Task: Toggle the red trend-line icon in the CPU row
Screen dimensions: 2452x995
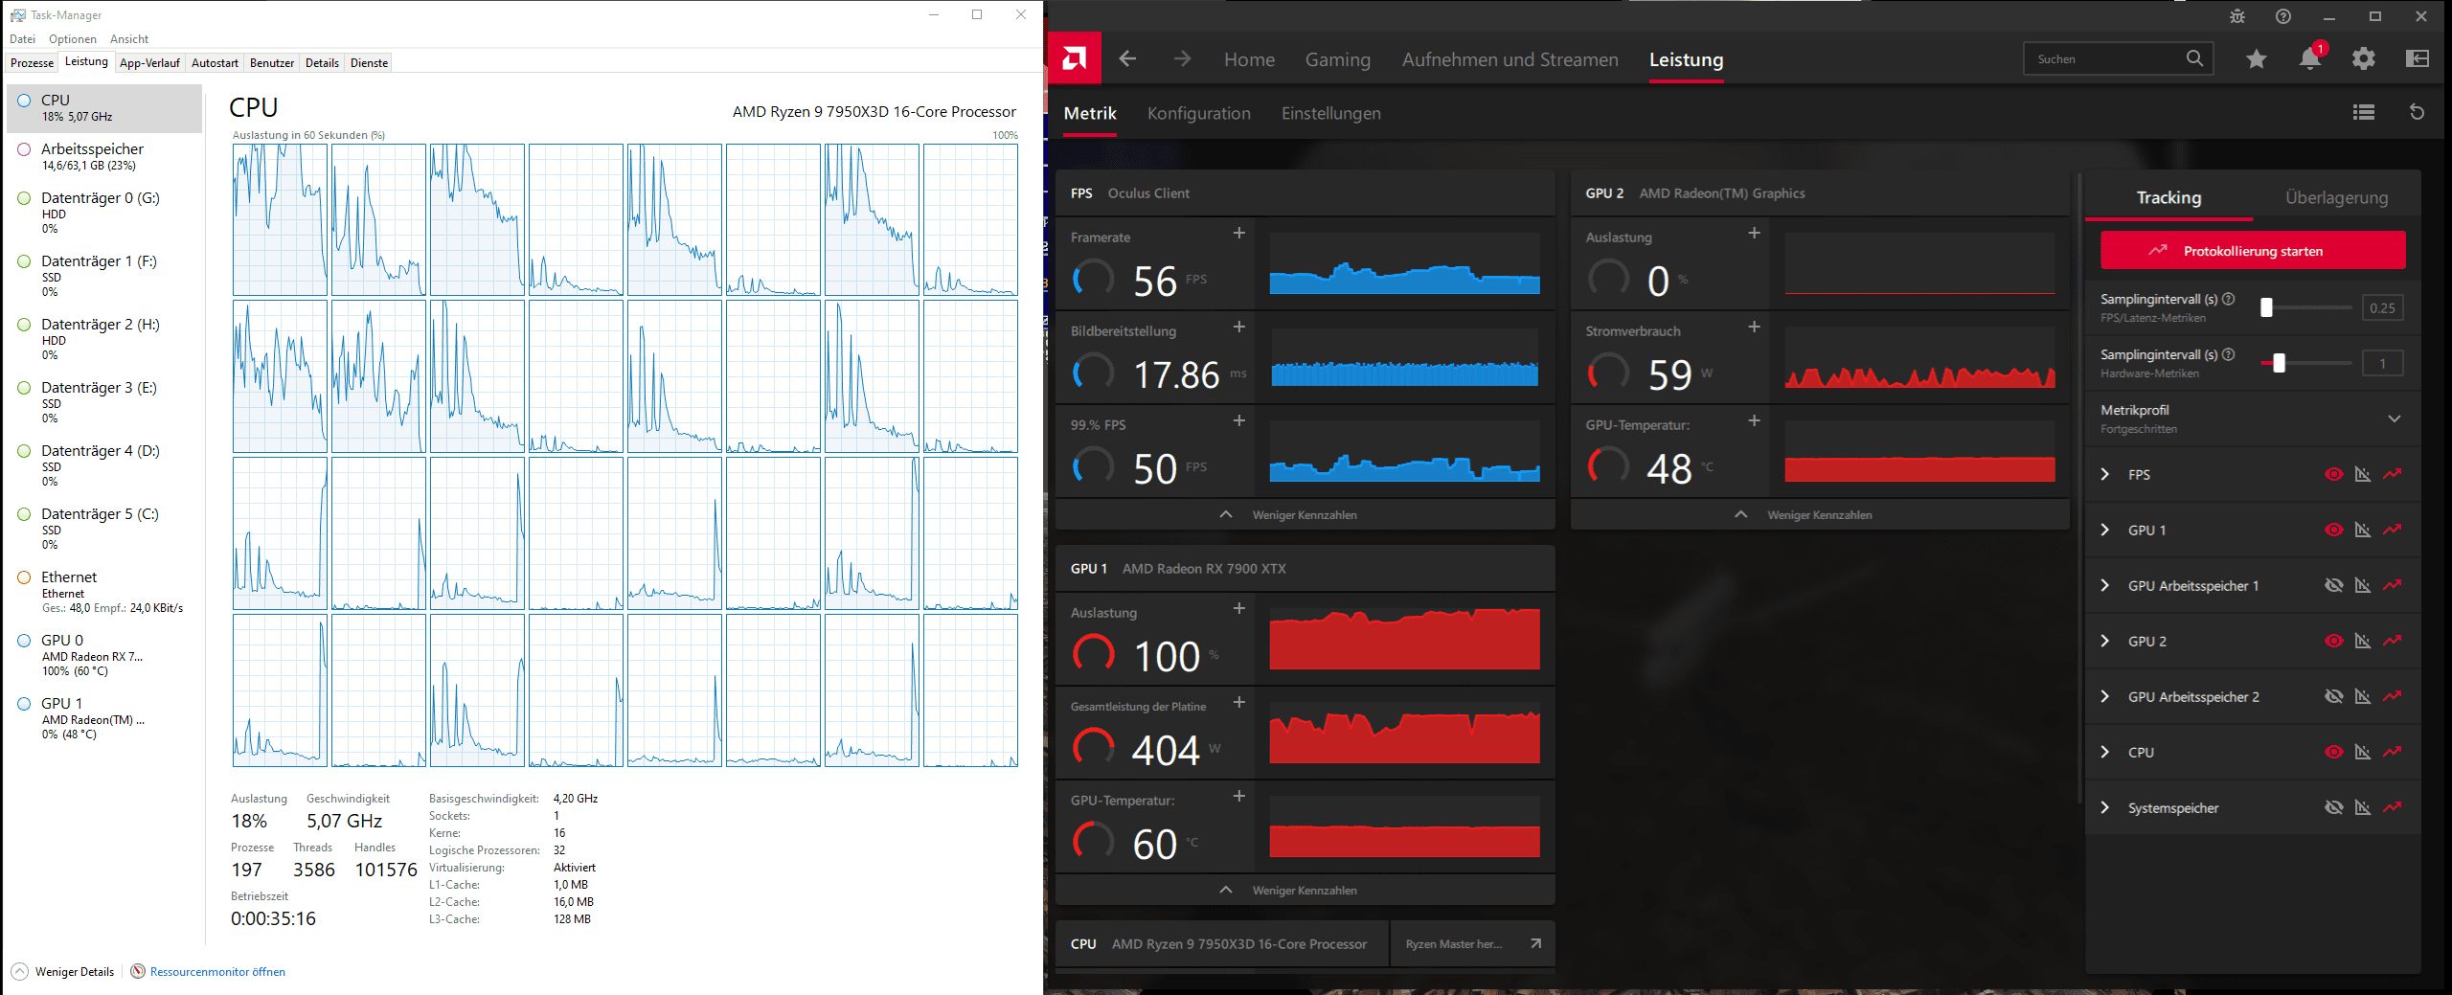Action: tap(2393, 752)
